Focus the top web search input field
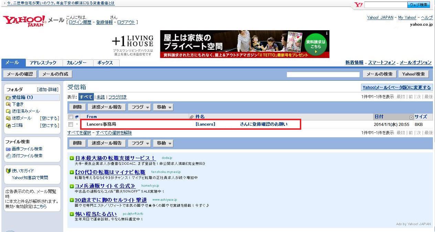This screenshot has width=435, height=232. [x=385, y=5]
